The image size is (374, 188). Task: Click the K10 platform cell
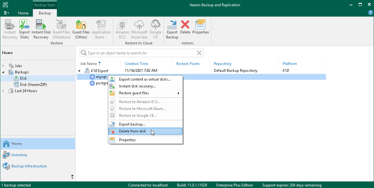coord(286,71)
